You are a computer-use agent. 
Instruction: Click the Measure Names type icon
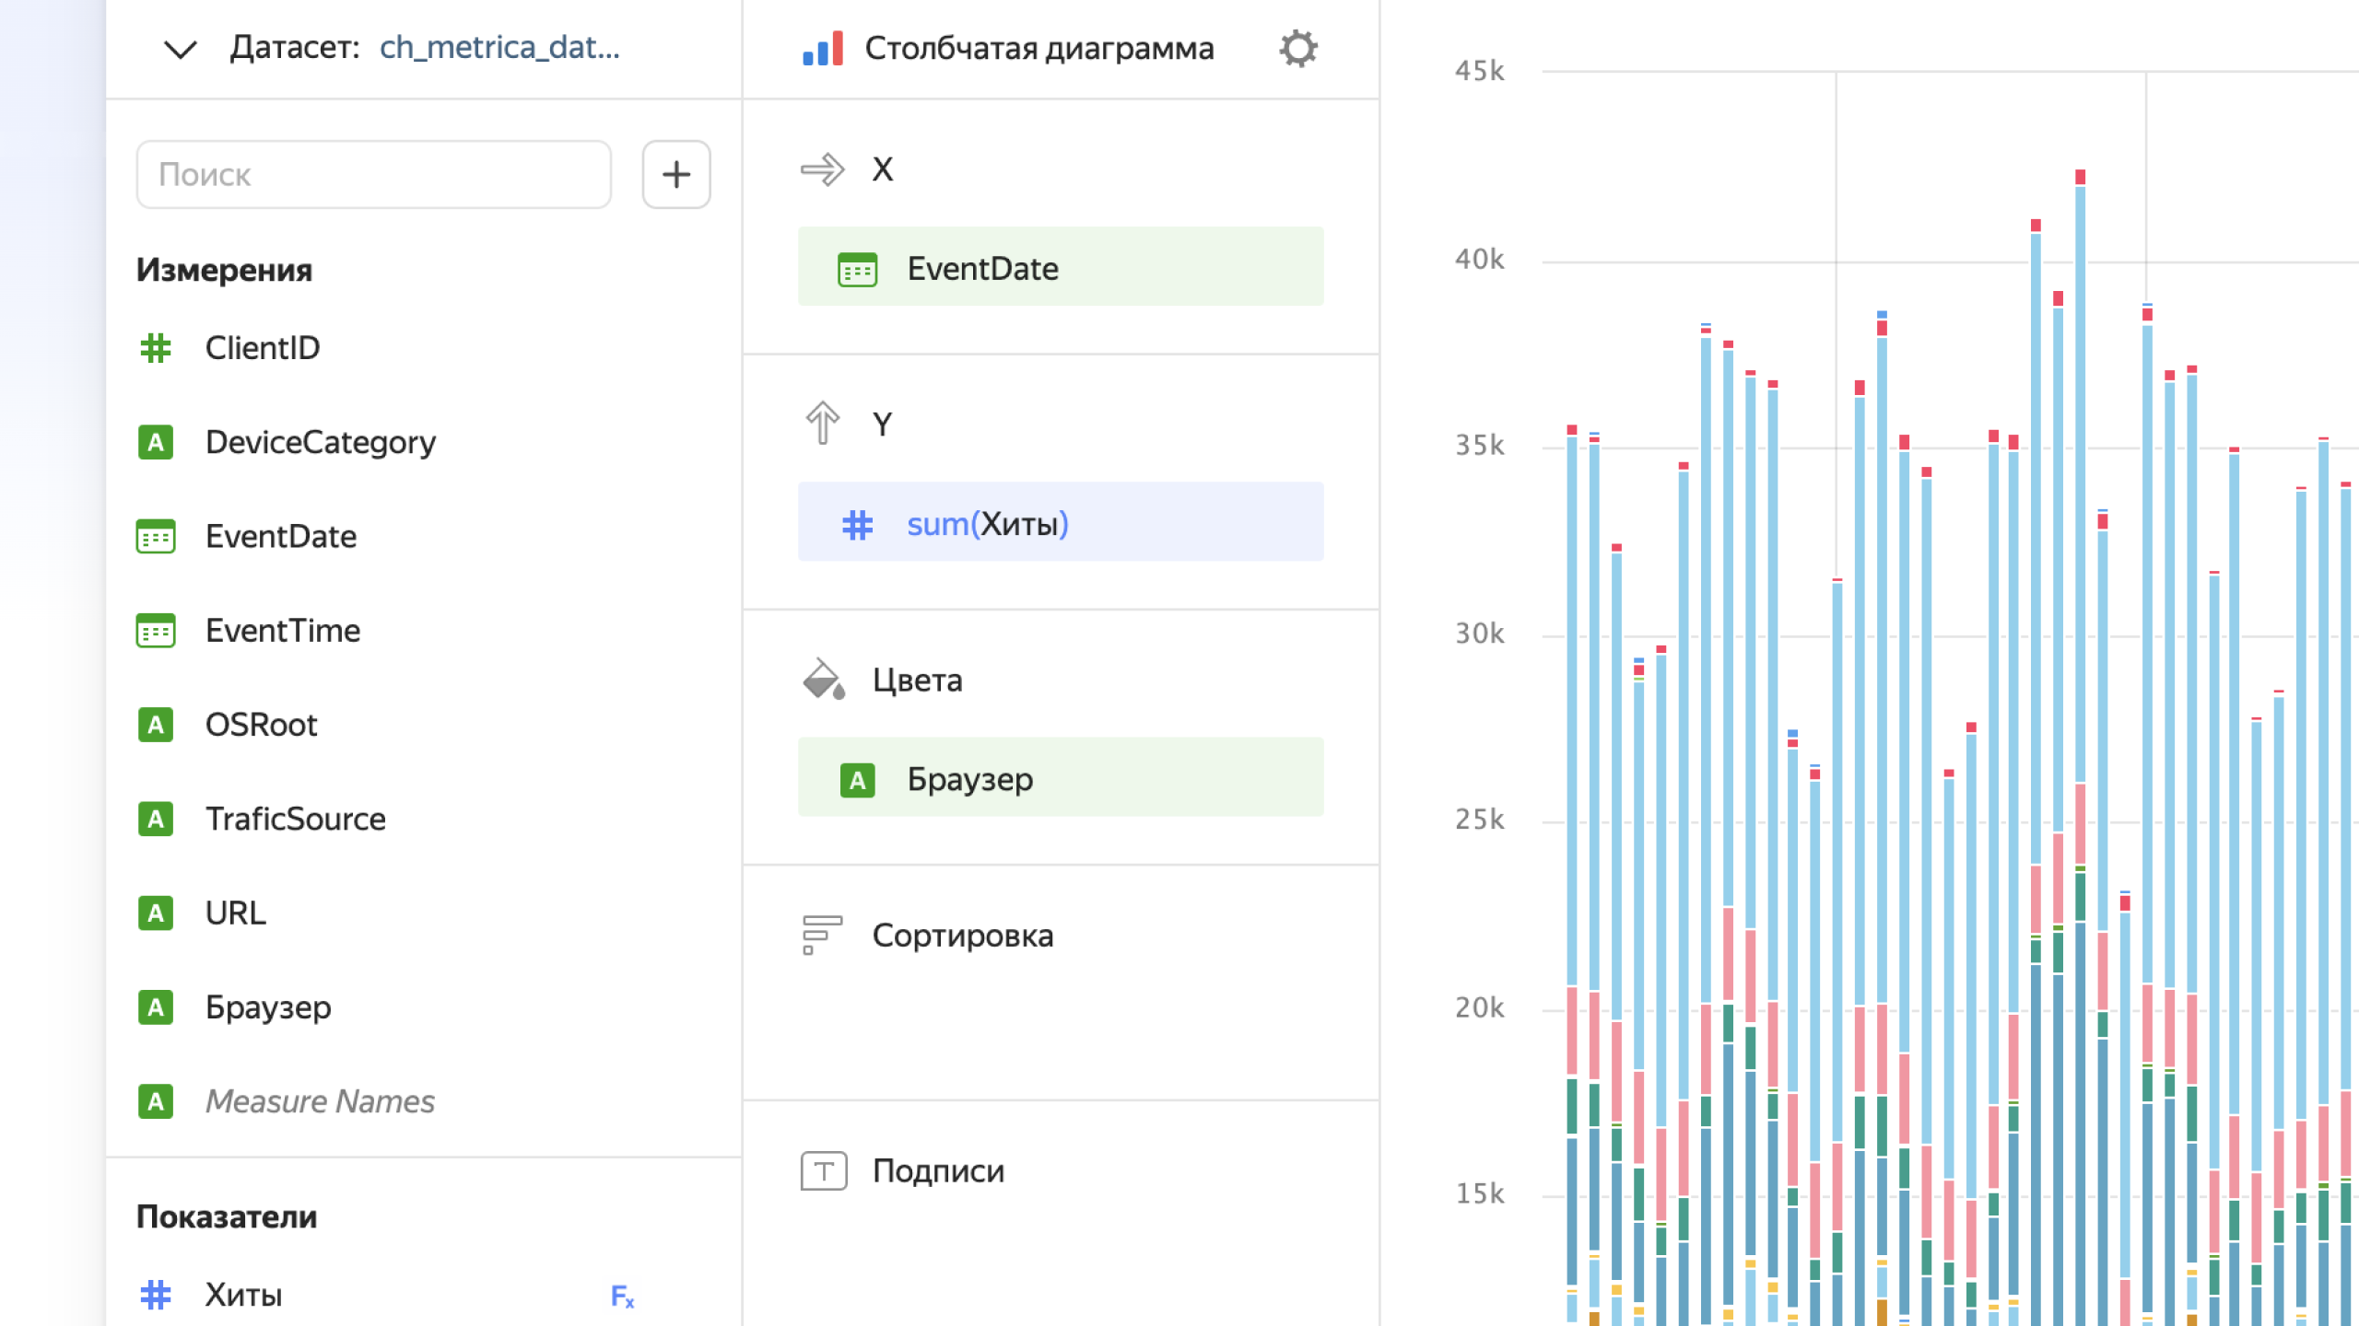tap(156, 1101)
